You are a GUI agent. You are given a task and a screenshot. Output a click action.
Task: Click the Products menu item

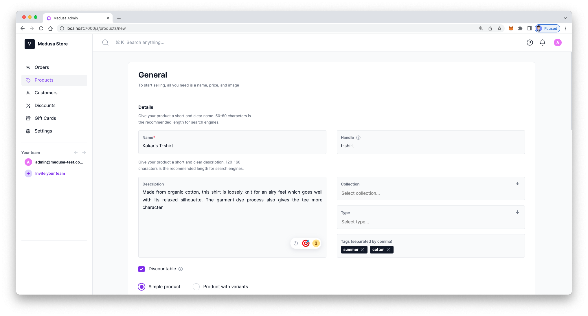pyautogui.click(x=44, y=80)
